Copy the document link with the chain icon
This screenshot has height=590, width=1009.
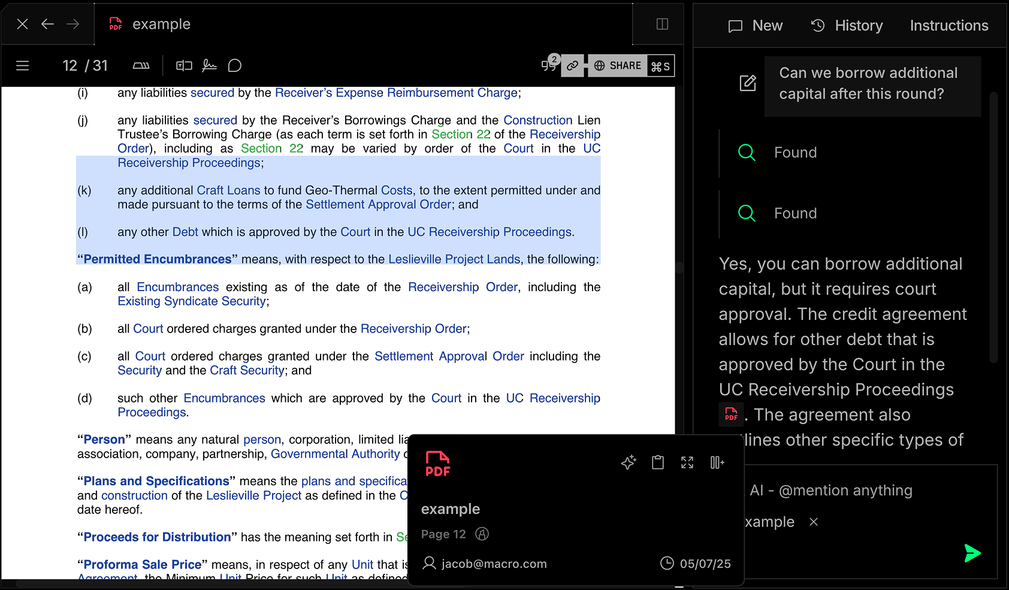[573, 66]
